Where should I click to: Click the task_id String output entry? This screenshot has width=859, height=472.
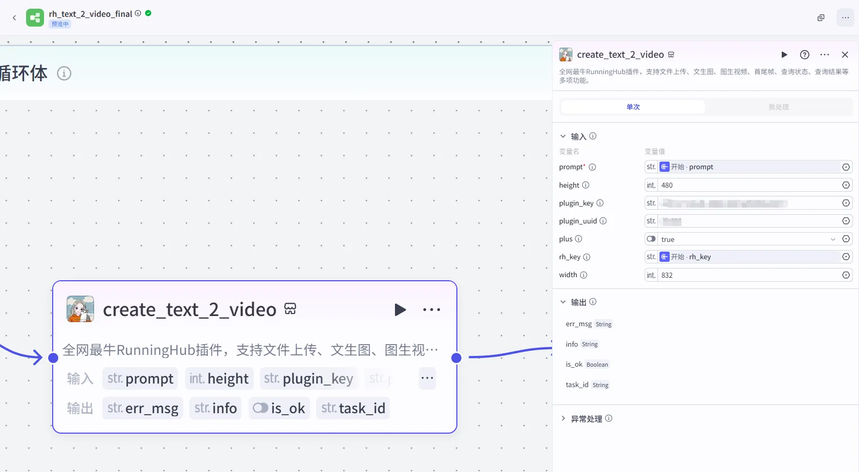pos(587,385)
